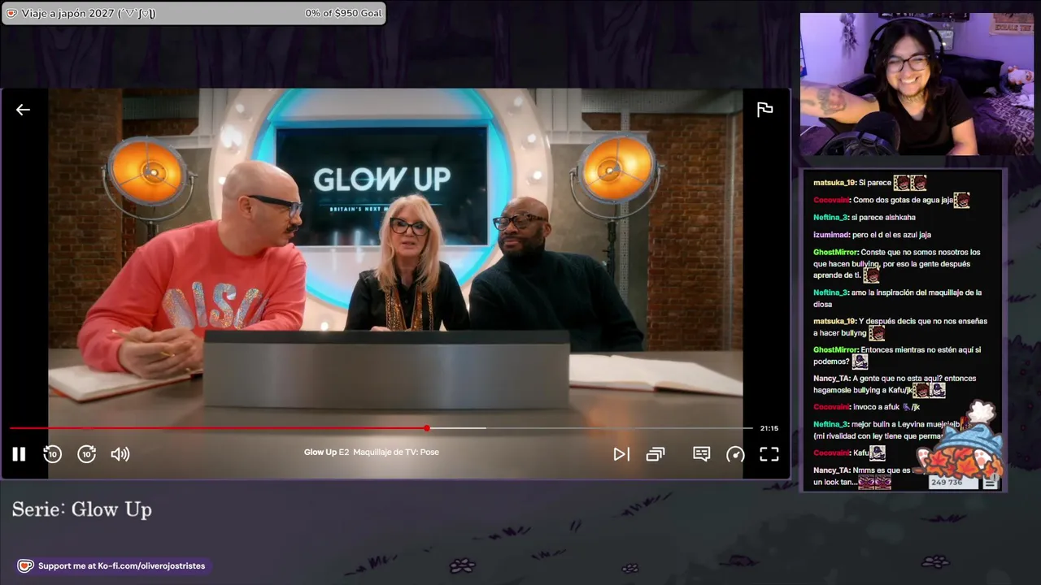Click the episode title Maquillaje de TV: Pose
This screenshot has width=1041, height=585.
click(x=396, y=452)
